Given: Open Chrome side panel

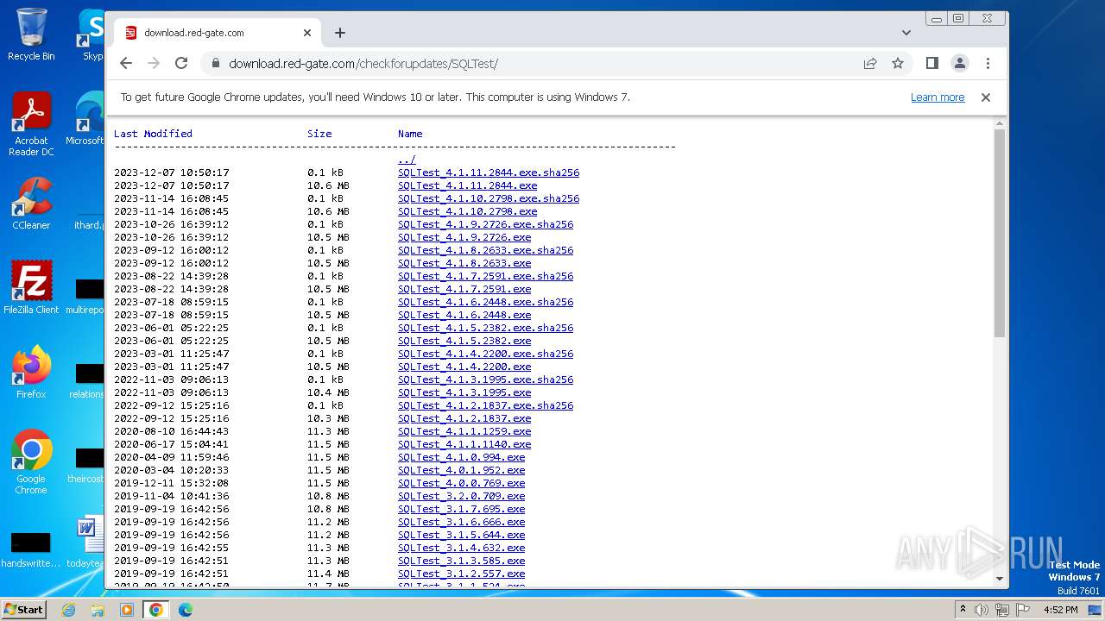Looking at the screenshot, I should pos(932,63).
